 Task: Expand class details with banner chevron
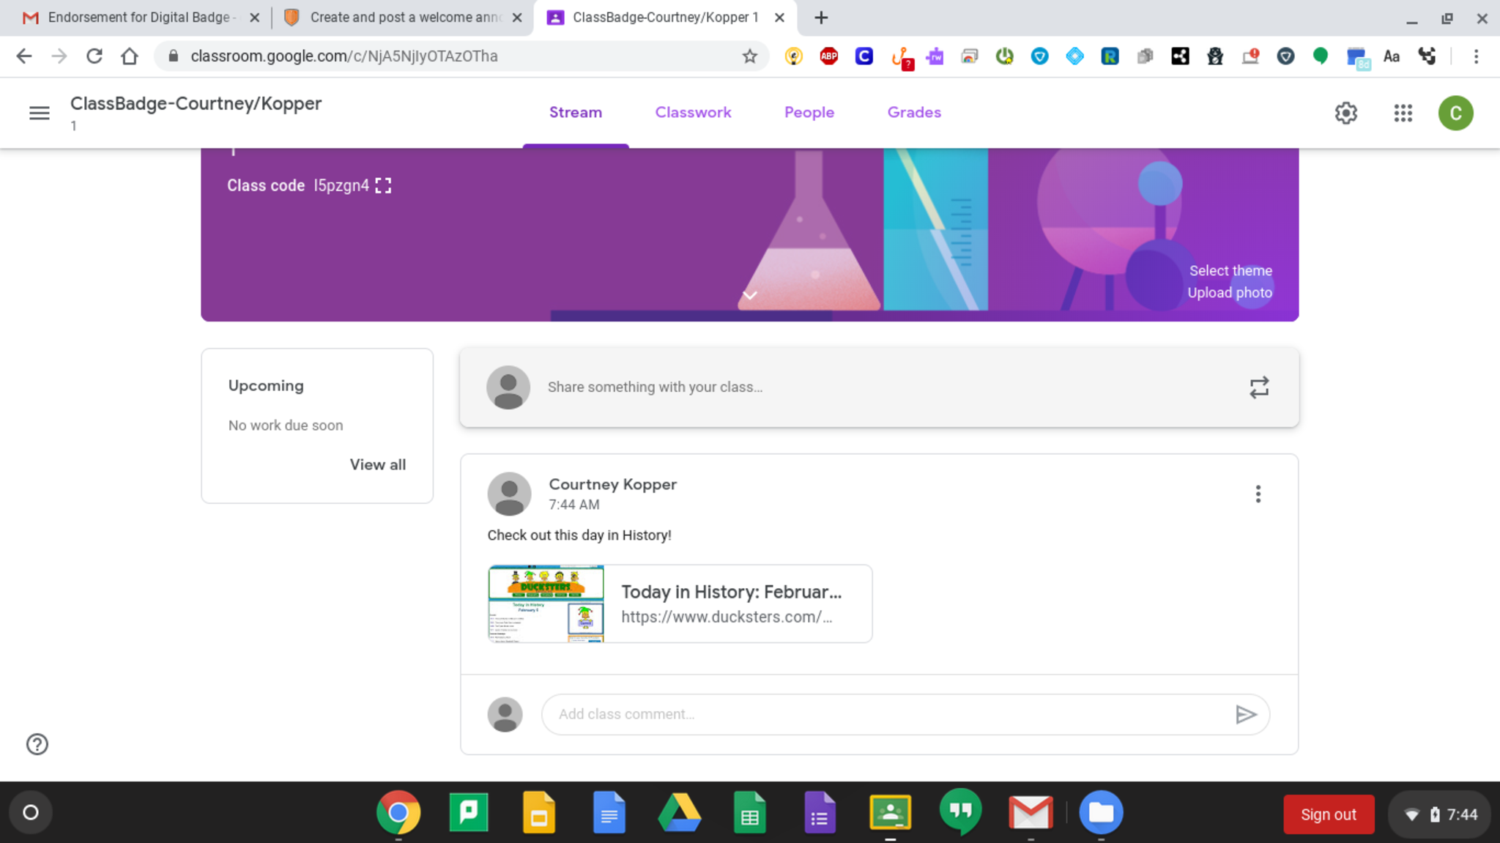click(x=749, y=295)
